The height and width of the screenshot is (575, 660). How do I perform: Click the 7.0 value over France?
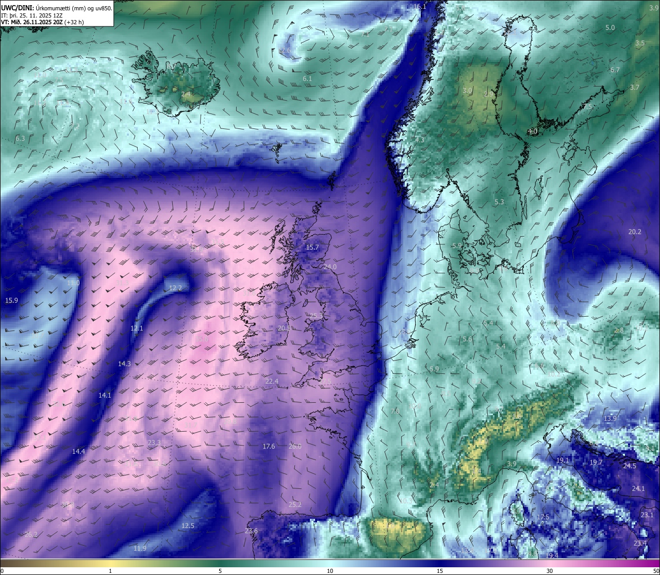click(395, 411)
